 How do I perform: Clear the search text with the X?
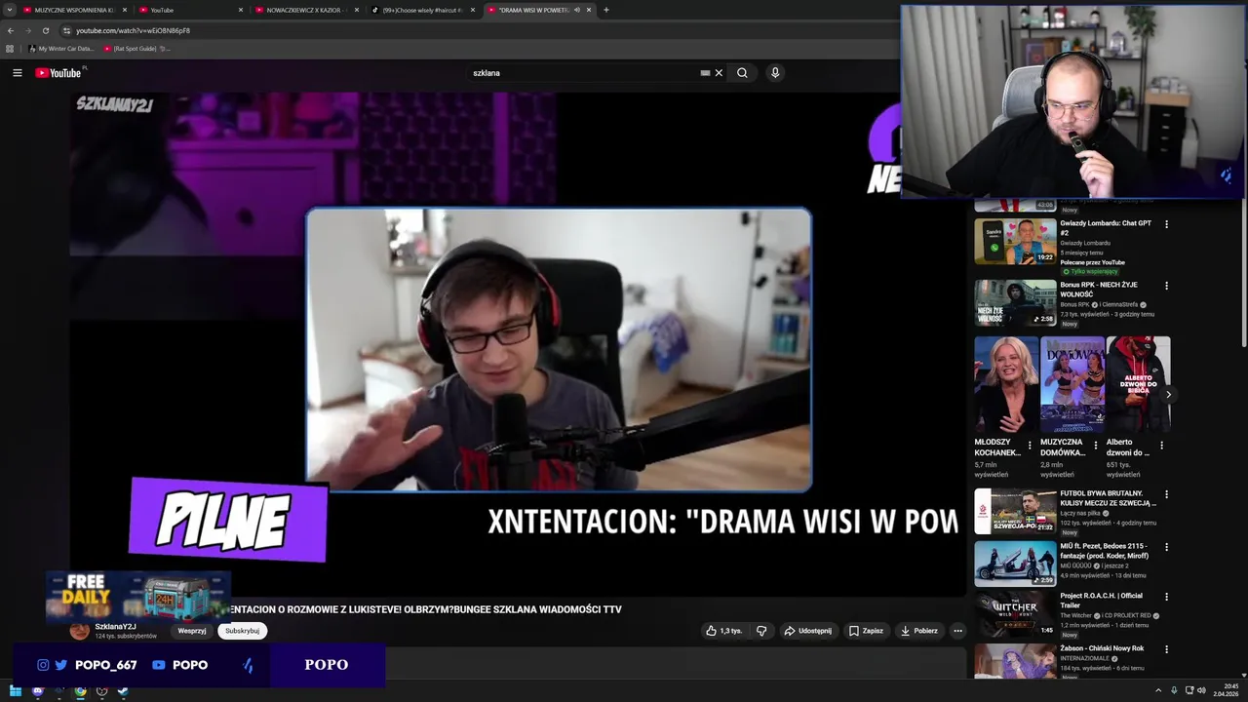coord(719,73)
